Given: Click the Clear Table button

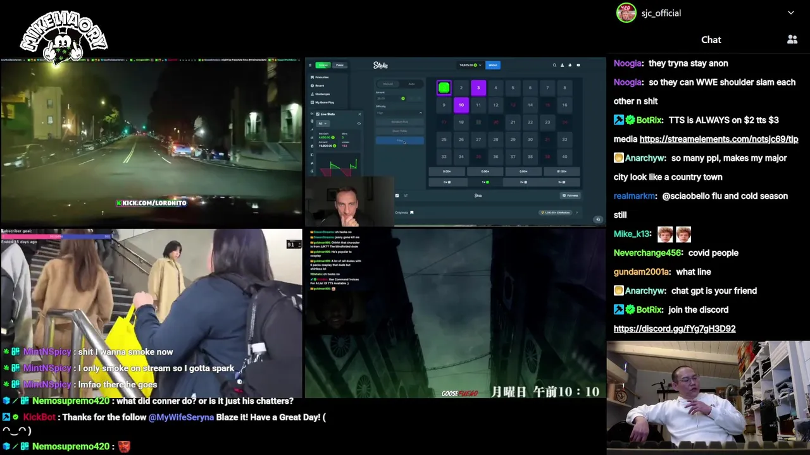Looking at the screenshot, I should [x=400, y=131].
